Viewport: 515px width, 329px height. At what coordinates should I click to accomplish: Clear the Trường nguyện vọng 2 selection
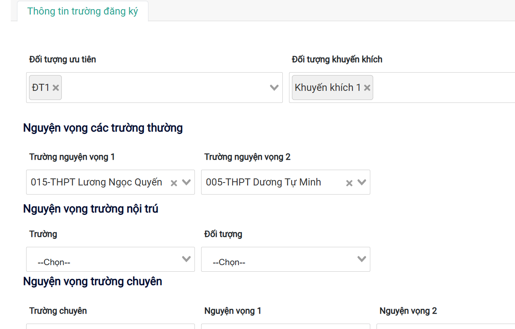(349, 183)
